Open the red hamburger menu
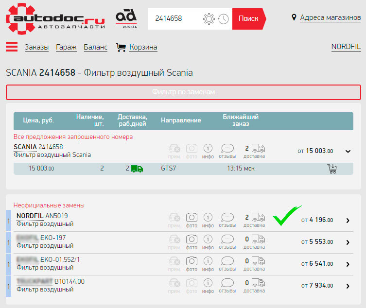This screenshot has height=308, width=366. [x=12, y=47]
